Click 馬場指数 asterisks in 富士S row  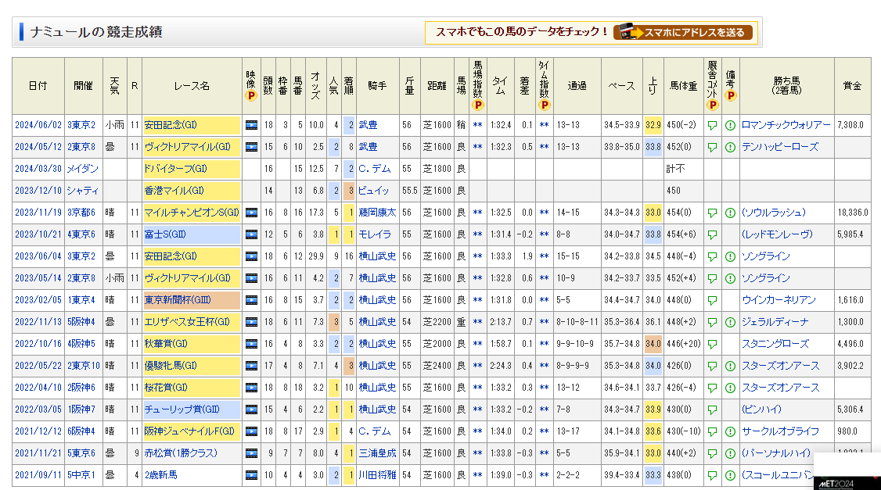[x=477, y=234]
